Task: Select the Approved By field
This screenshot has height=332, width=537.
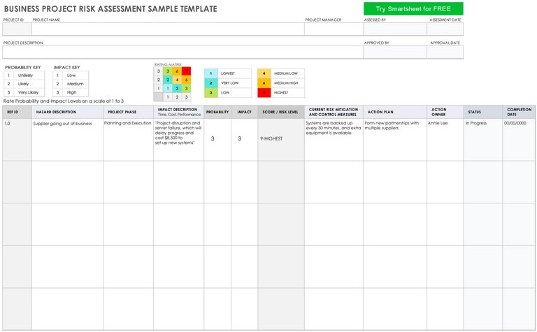Action: coord(395,52)
